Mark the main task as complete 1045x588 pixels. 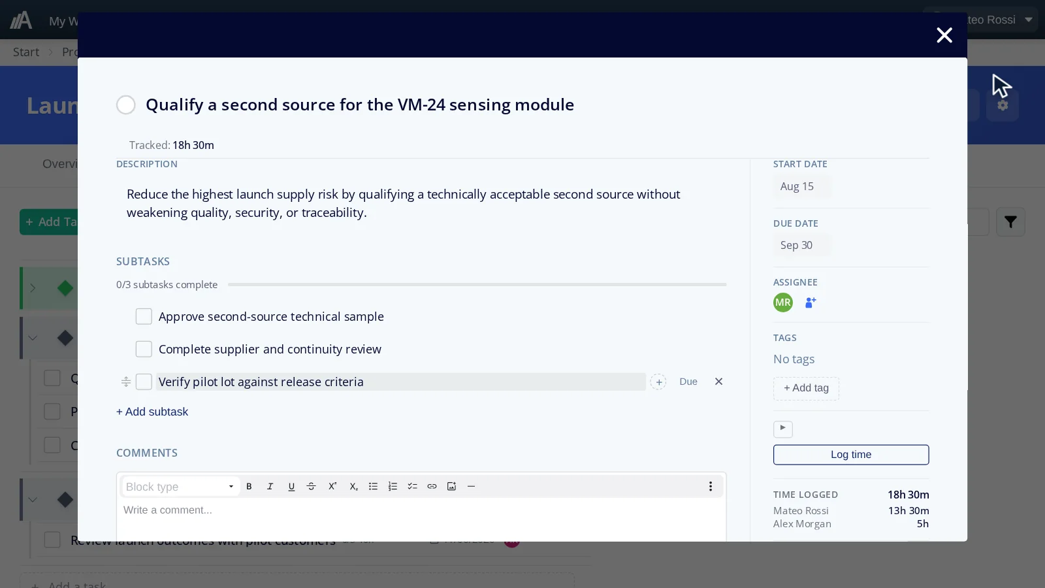click(x=126, y=105)
